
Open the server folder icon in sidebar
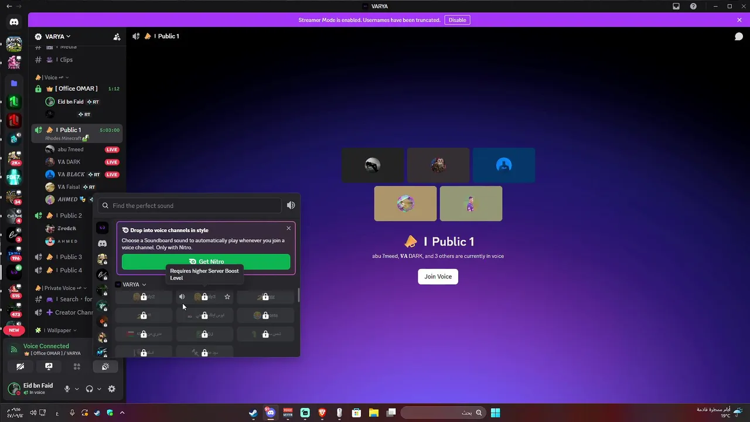click(14, 83)
